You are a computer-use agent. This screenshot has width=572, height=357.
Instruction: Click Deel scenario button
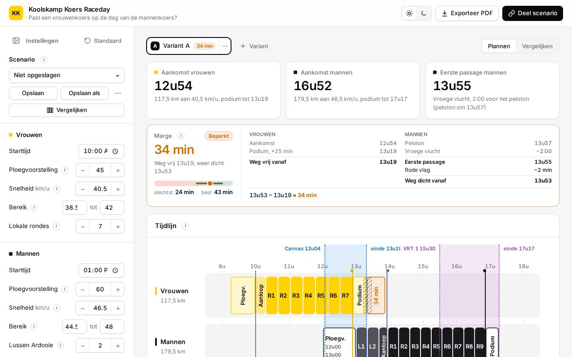pos(533,13)
